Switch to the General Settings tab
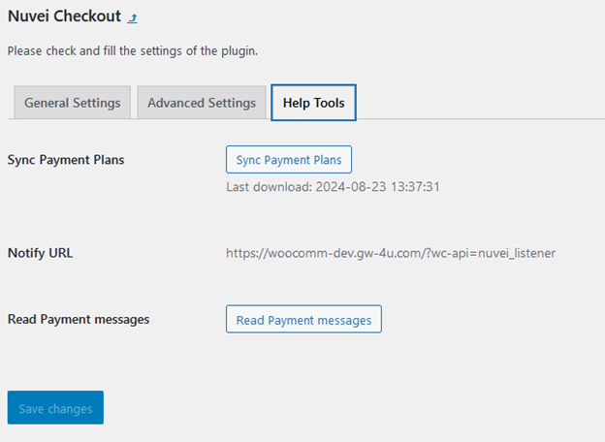Image resolution: width=605 pixels, height=442 pixels. [x=72, y=103]
